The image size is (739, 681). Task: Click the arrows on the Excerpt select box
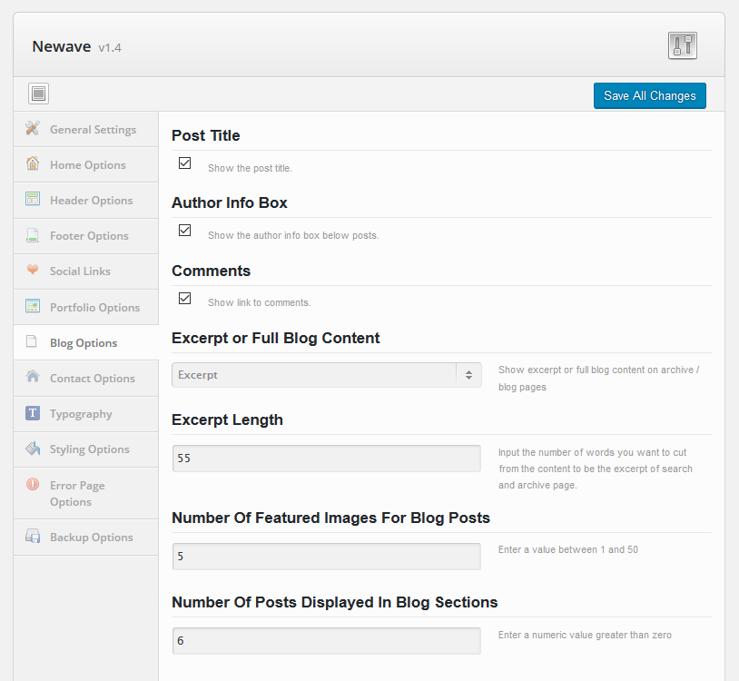coord(469,375)
